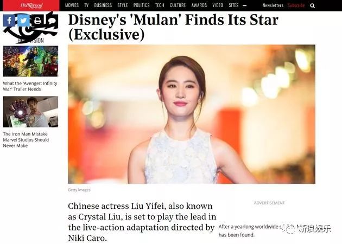
Task: Open the Sites menu
Action: [x=233, y=5]
